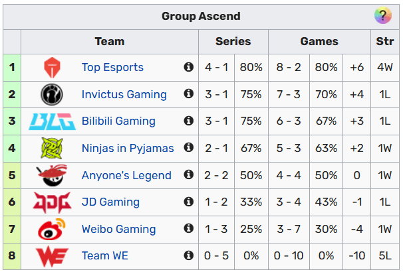Viewport: 403px width, 276px height.
Task: Show info popup for Invictus Gaming
Action: 188,94
